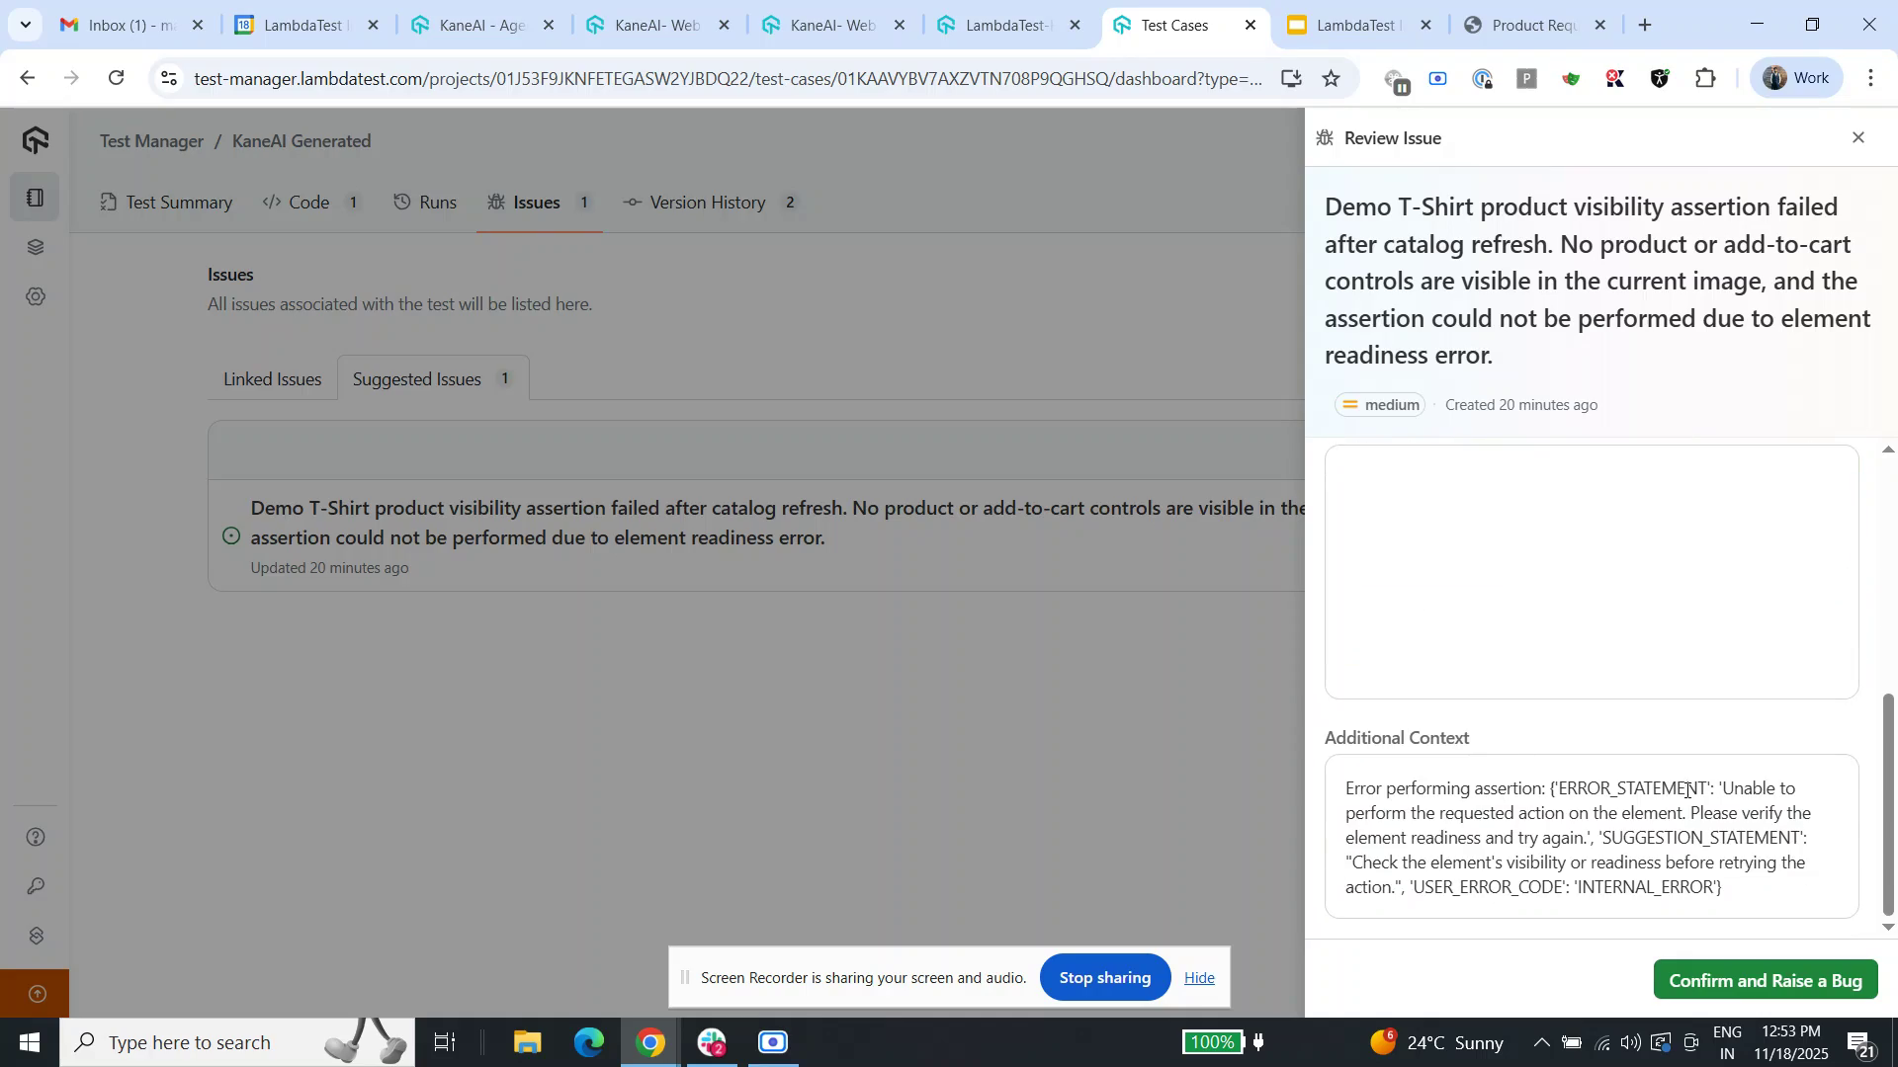Open the layers/test suites sidebar icon

point(36,246)
